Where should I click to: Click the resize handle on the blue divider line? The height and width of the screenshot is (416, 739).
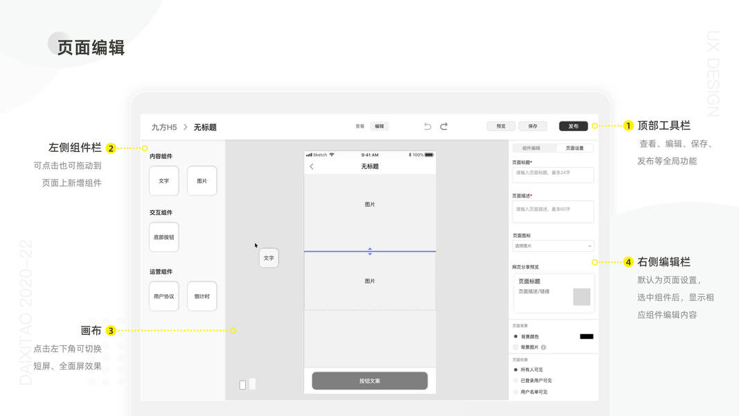click(370, 252)
